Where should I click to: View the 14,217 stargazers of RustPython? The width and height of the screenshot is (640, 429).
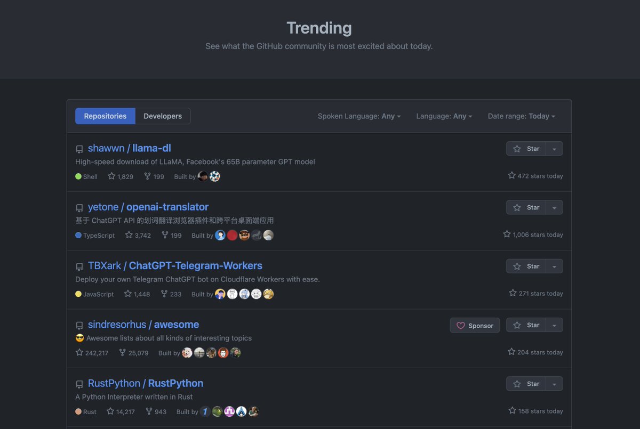click(121, 411)
